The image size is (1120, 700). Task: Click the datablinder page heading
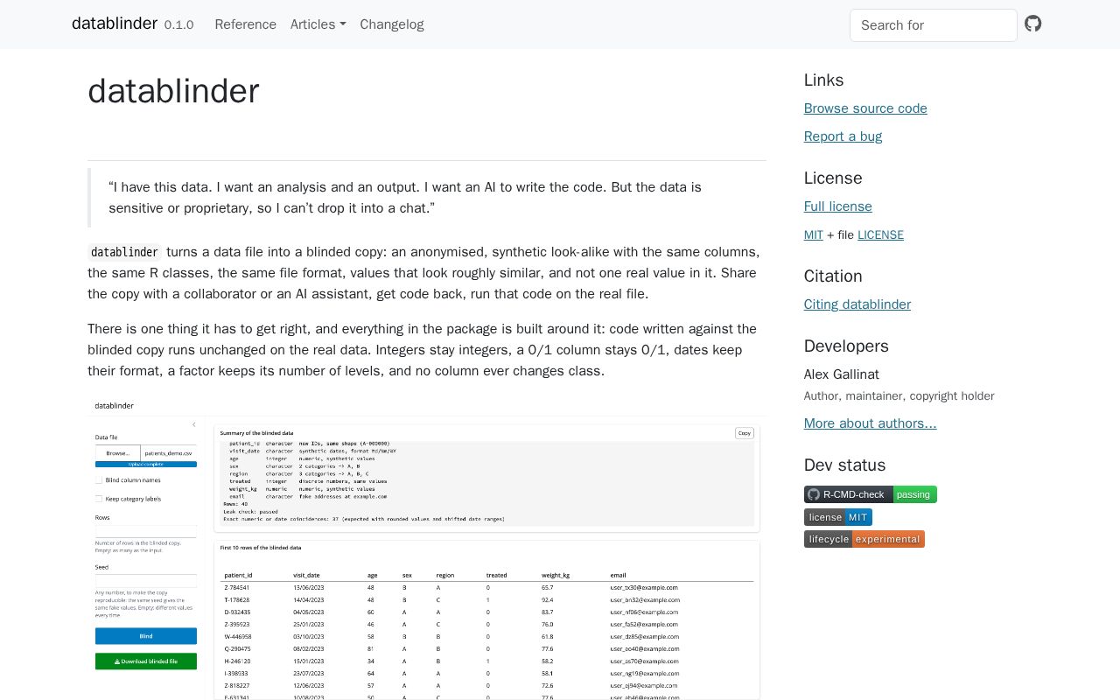[173, 91]
